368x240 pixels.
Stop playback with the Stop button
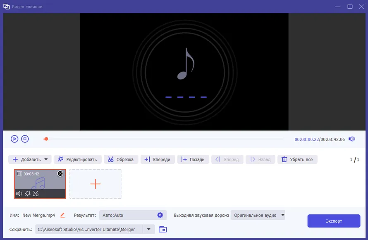point(25,139)
